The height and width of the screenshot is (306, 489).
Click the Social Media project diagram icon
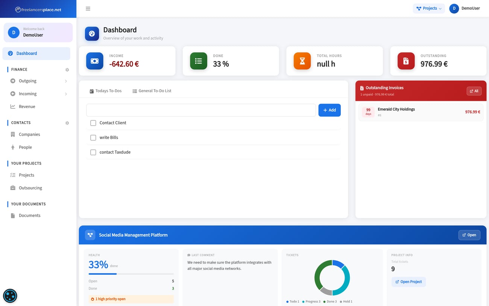click(x=90, y=235)
